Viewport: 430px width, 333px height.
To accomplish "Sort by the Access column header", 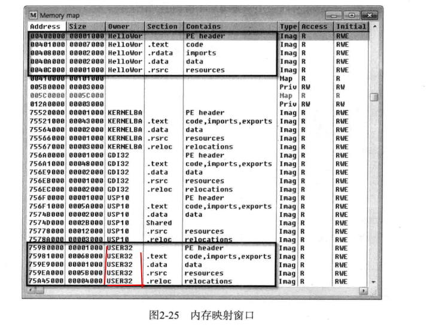I will coord(316,26).
